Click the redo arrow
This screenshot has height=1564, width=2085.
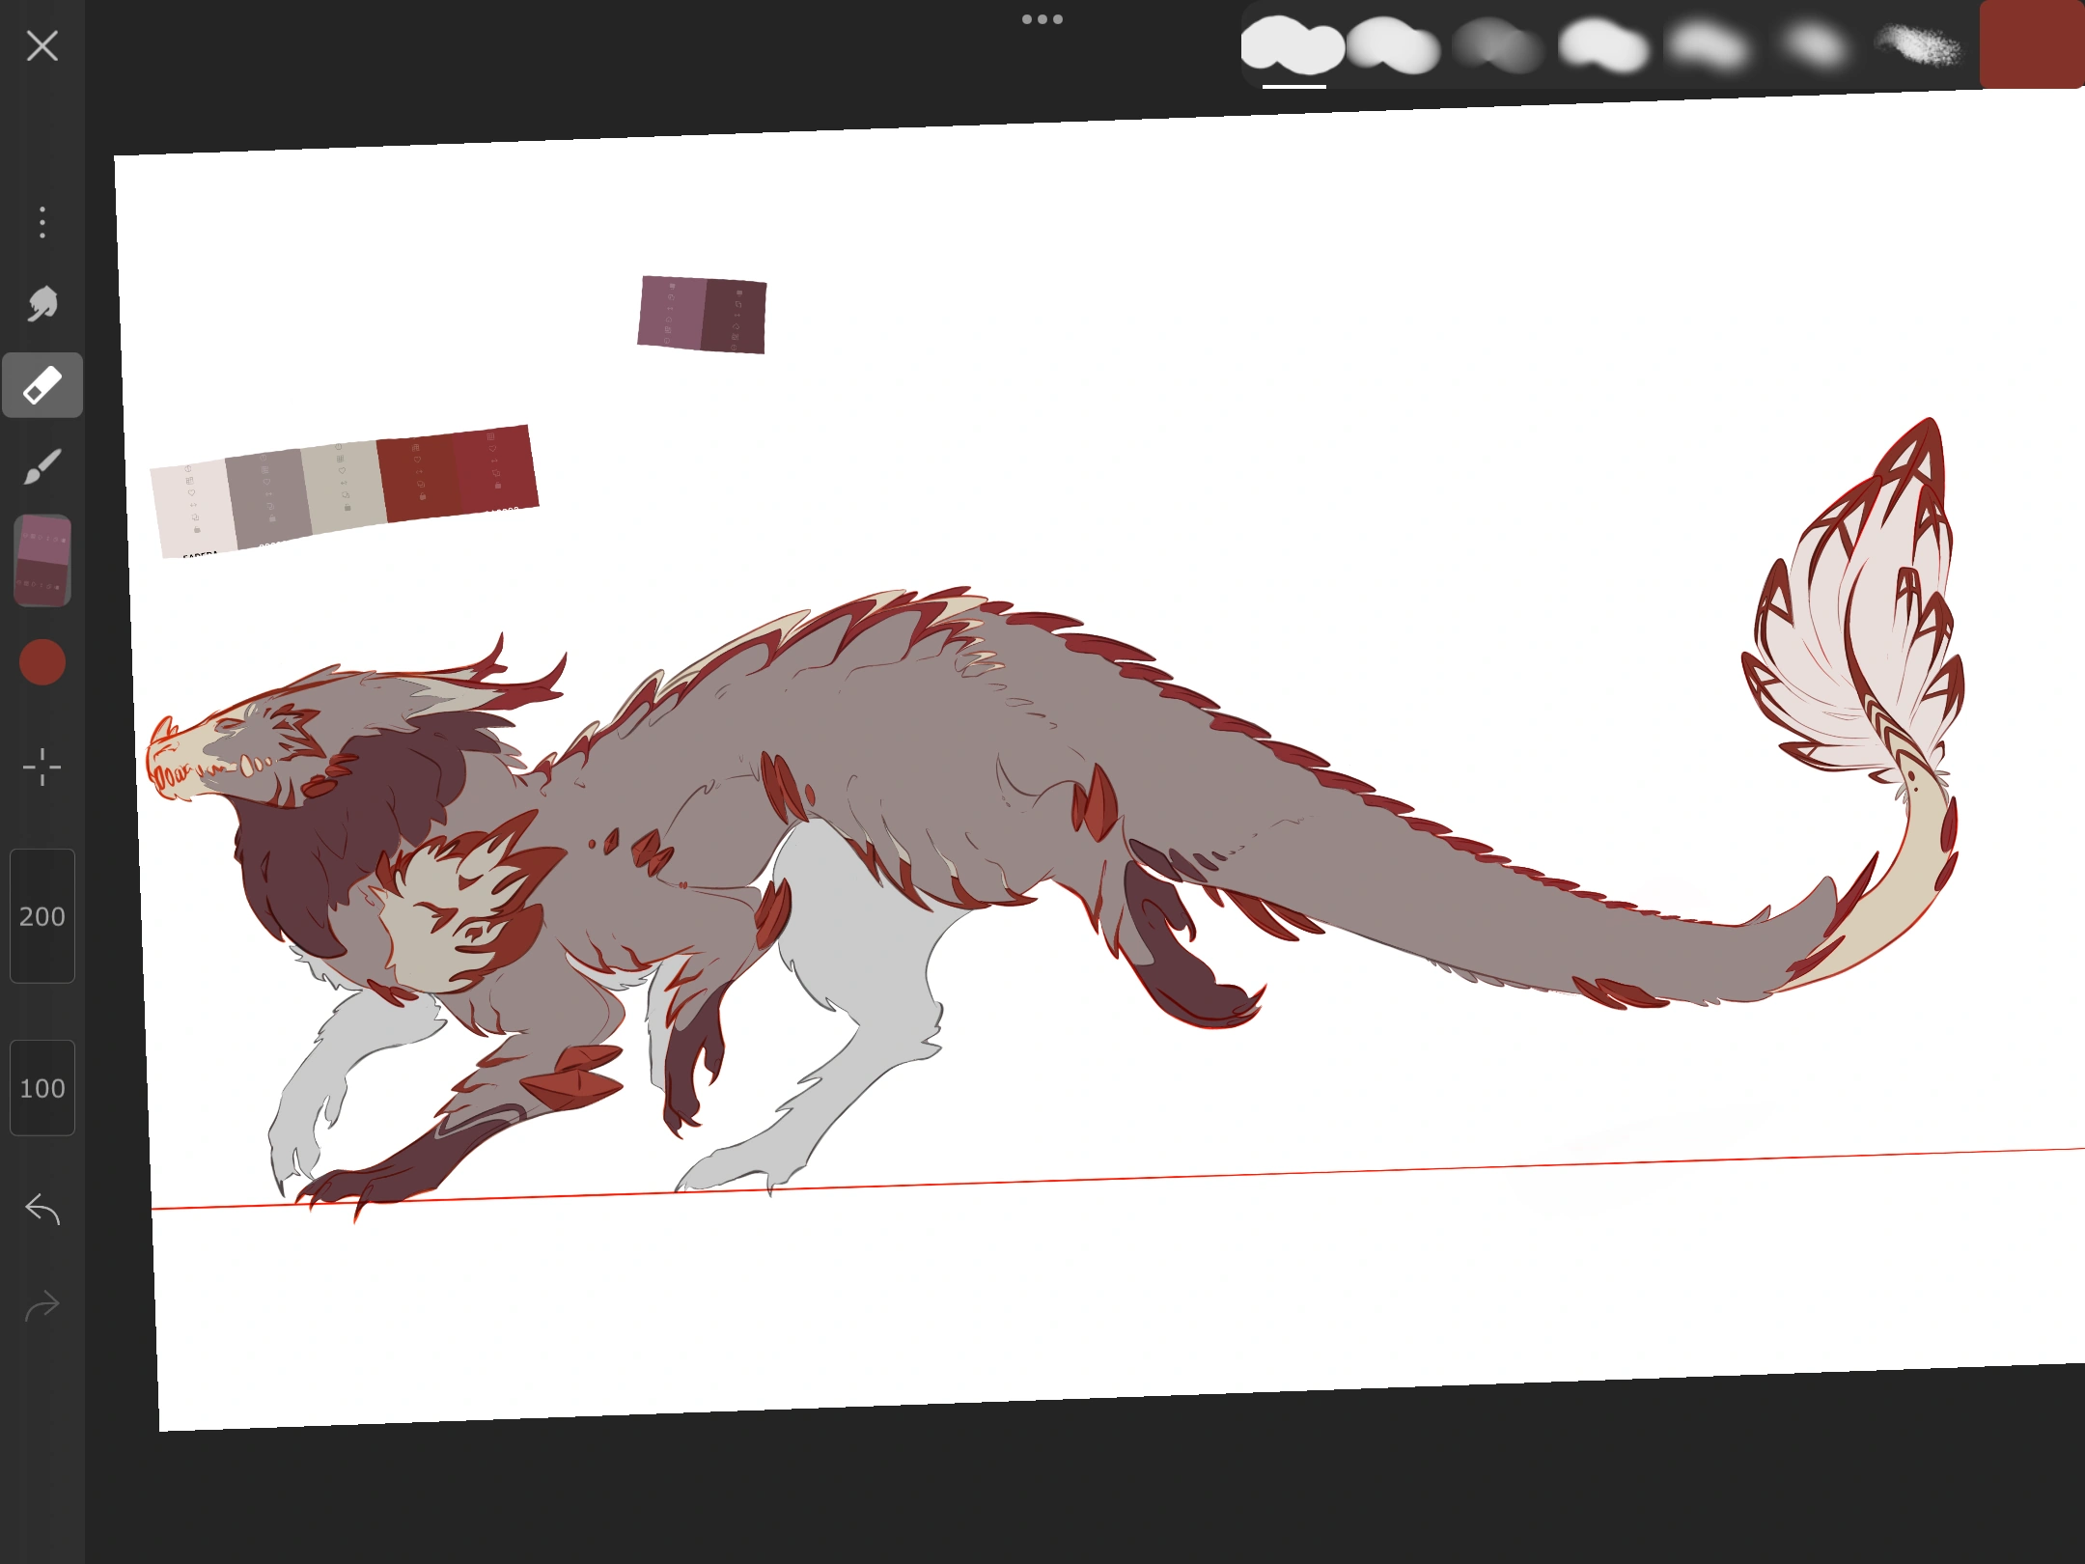coord(42,1306)
